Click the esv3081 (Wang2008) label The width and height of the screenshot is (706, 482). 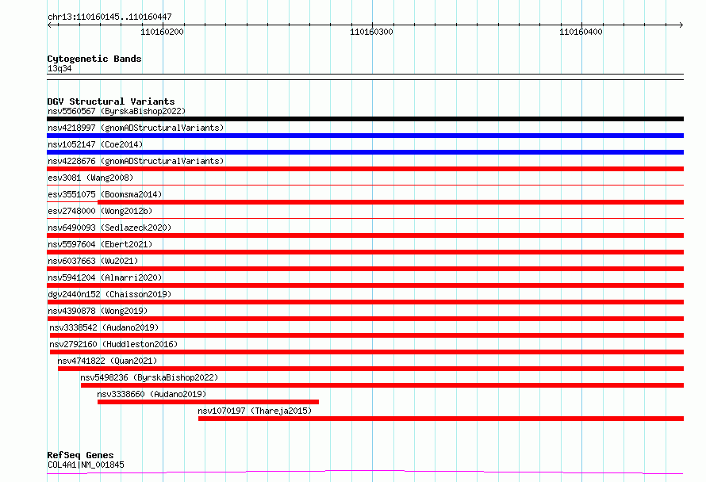pos(90,178)
